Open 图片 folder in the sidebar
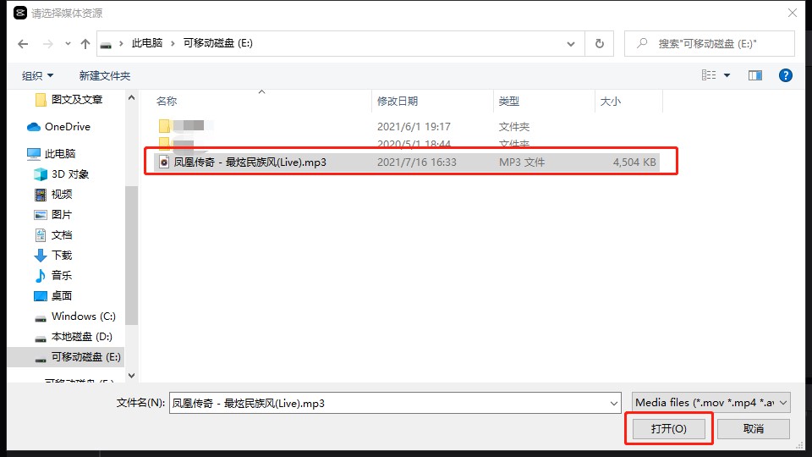Screen dimensions: 812x457 coord(53,214)
